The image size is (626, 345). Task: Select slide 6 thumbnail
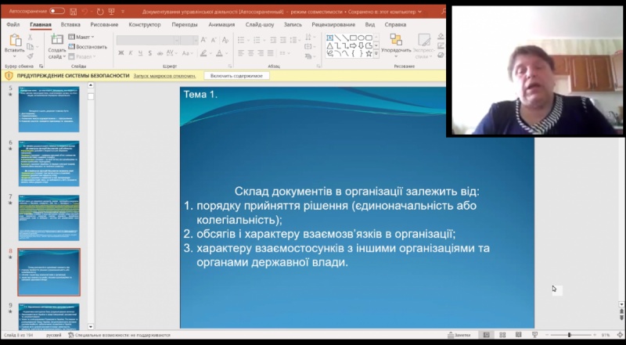click(x=49, y=163)
